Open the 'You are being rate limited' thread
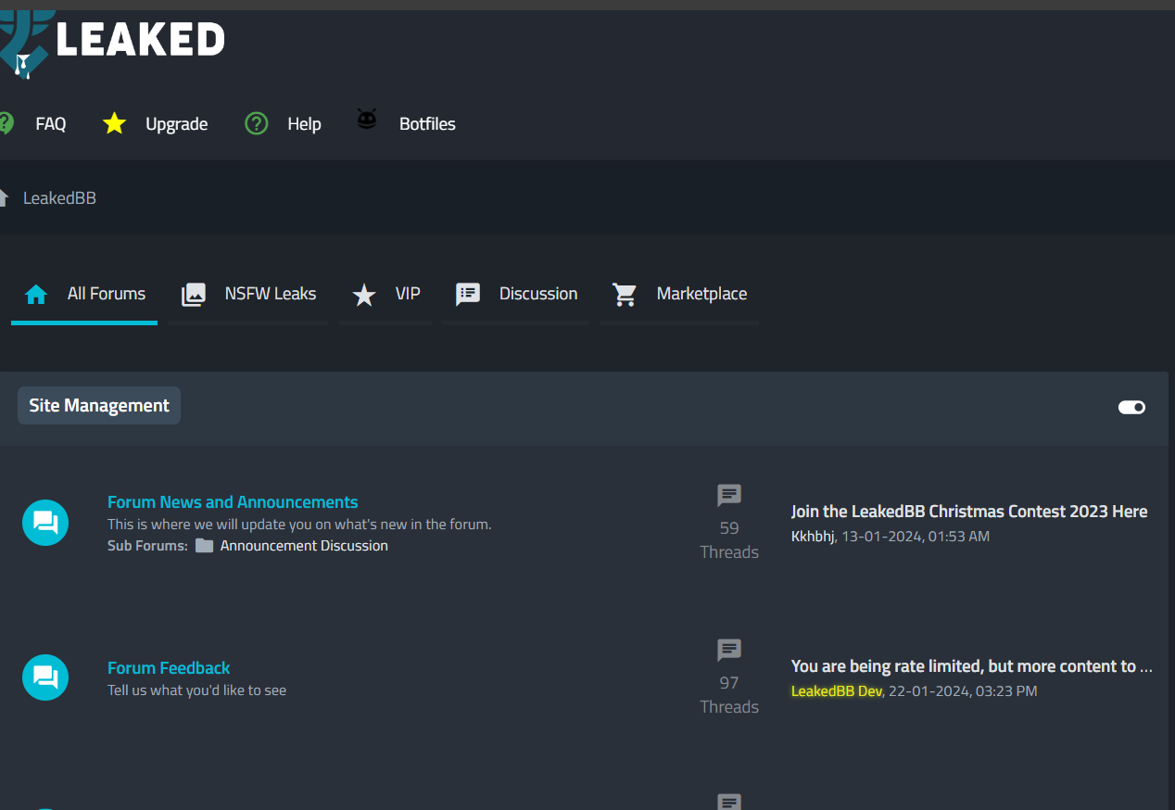Viewport: 1175px width, 810px height. coord(972,666)
